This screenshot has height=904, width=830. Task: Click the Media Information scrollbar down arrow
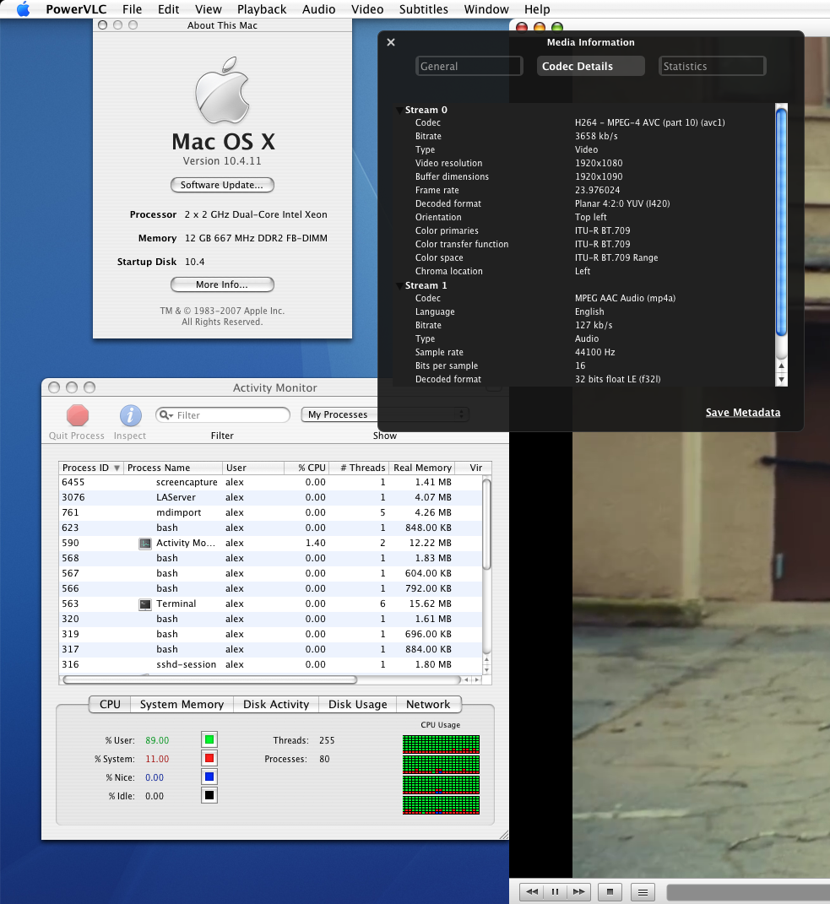point(782,379)
